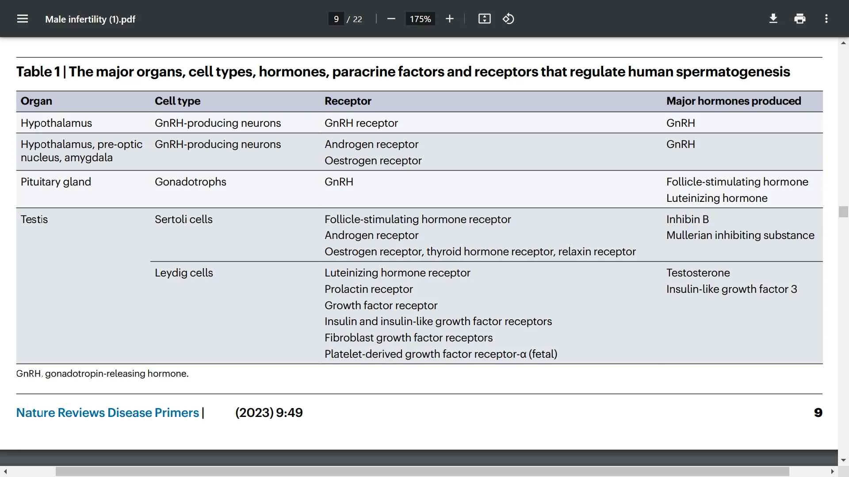Download the PDF file
Screen dimensions: 849x477
773,19
